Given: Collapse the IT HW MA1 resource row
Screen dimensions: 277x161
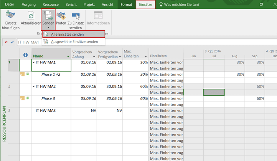Looking at the screenshot, I should pyautogui.click(x=34, y=63).
